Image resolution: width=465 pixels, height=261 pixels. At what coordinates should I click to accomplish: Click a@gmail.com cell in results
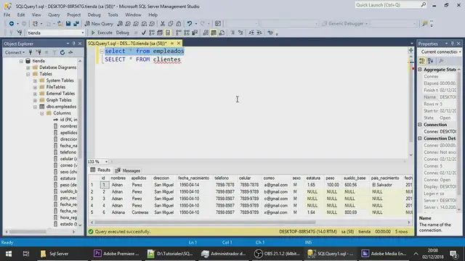[x=276, y=185]
